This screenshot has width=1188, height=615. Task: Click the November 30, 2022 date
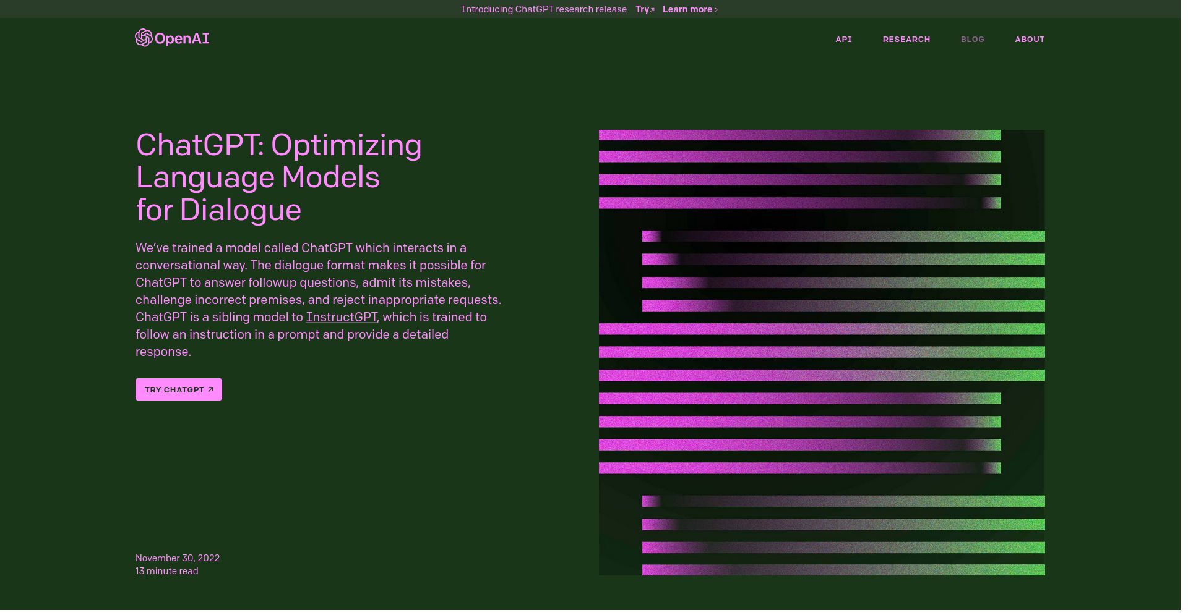tap(178, 558)
